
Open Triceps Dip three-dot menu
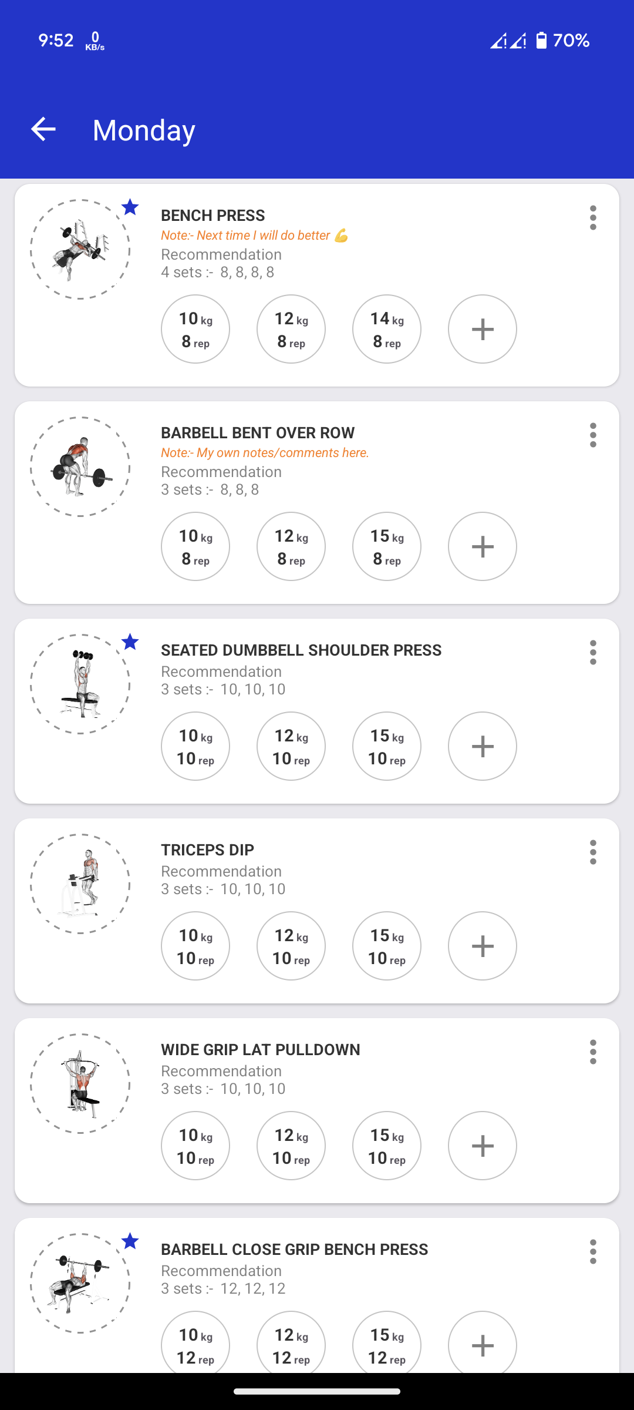tap(593, 852)
